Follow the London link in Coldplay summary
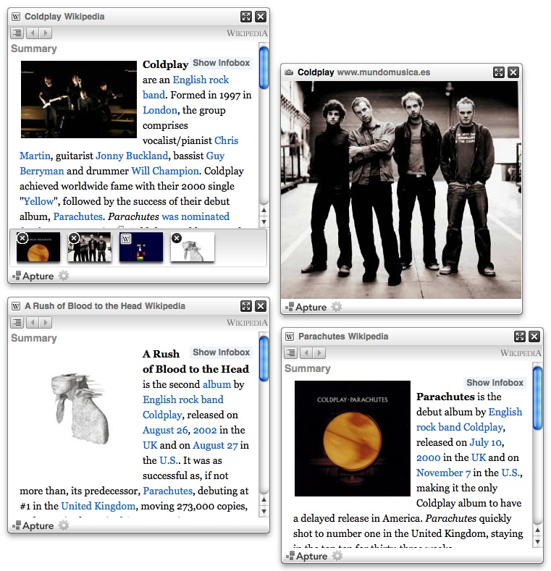 160,110
